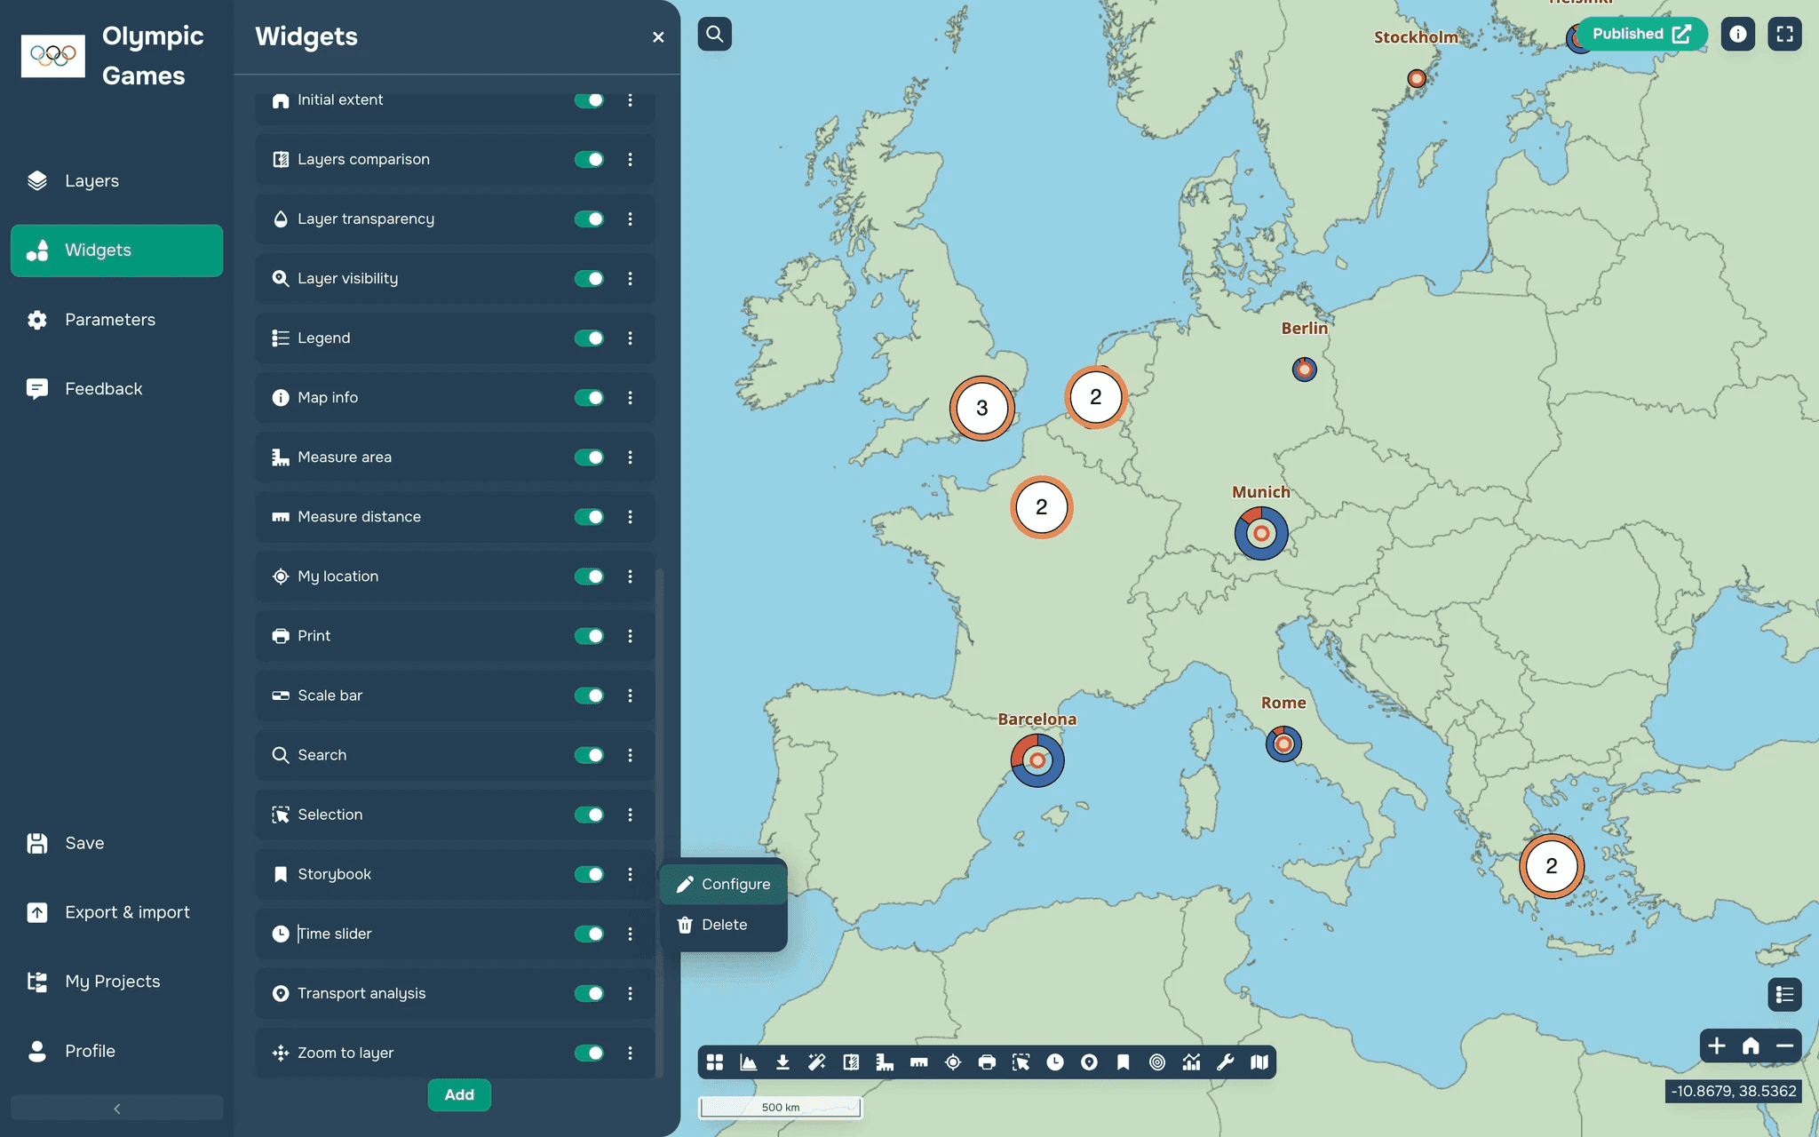1819x1137 pixels.
Task: Select the measure distance ruler toolbar icon
Action: (x=918, y=1062)
